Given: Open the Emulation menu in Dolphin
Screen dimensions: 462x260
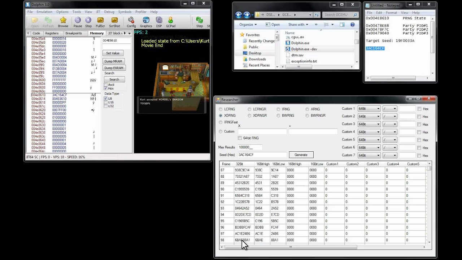Looking at the screenshot, I should click(x=44, y=12).
